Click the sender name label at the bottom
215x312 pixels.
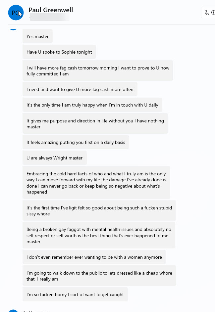point(35,311)
